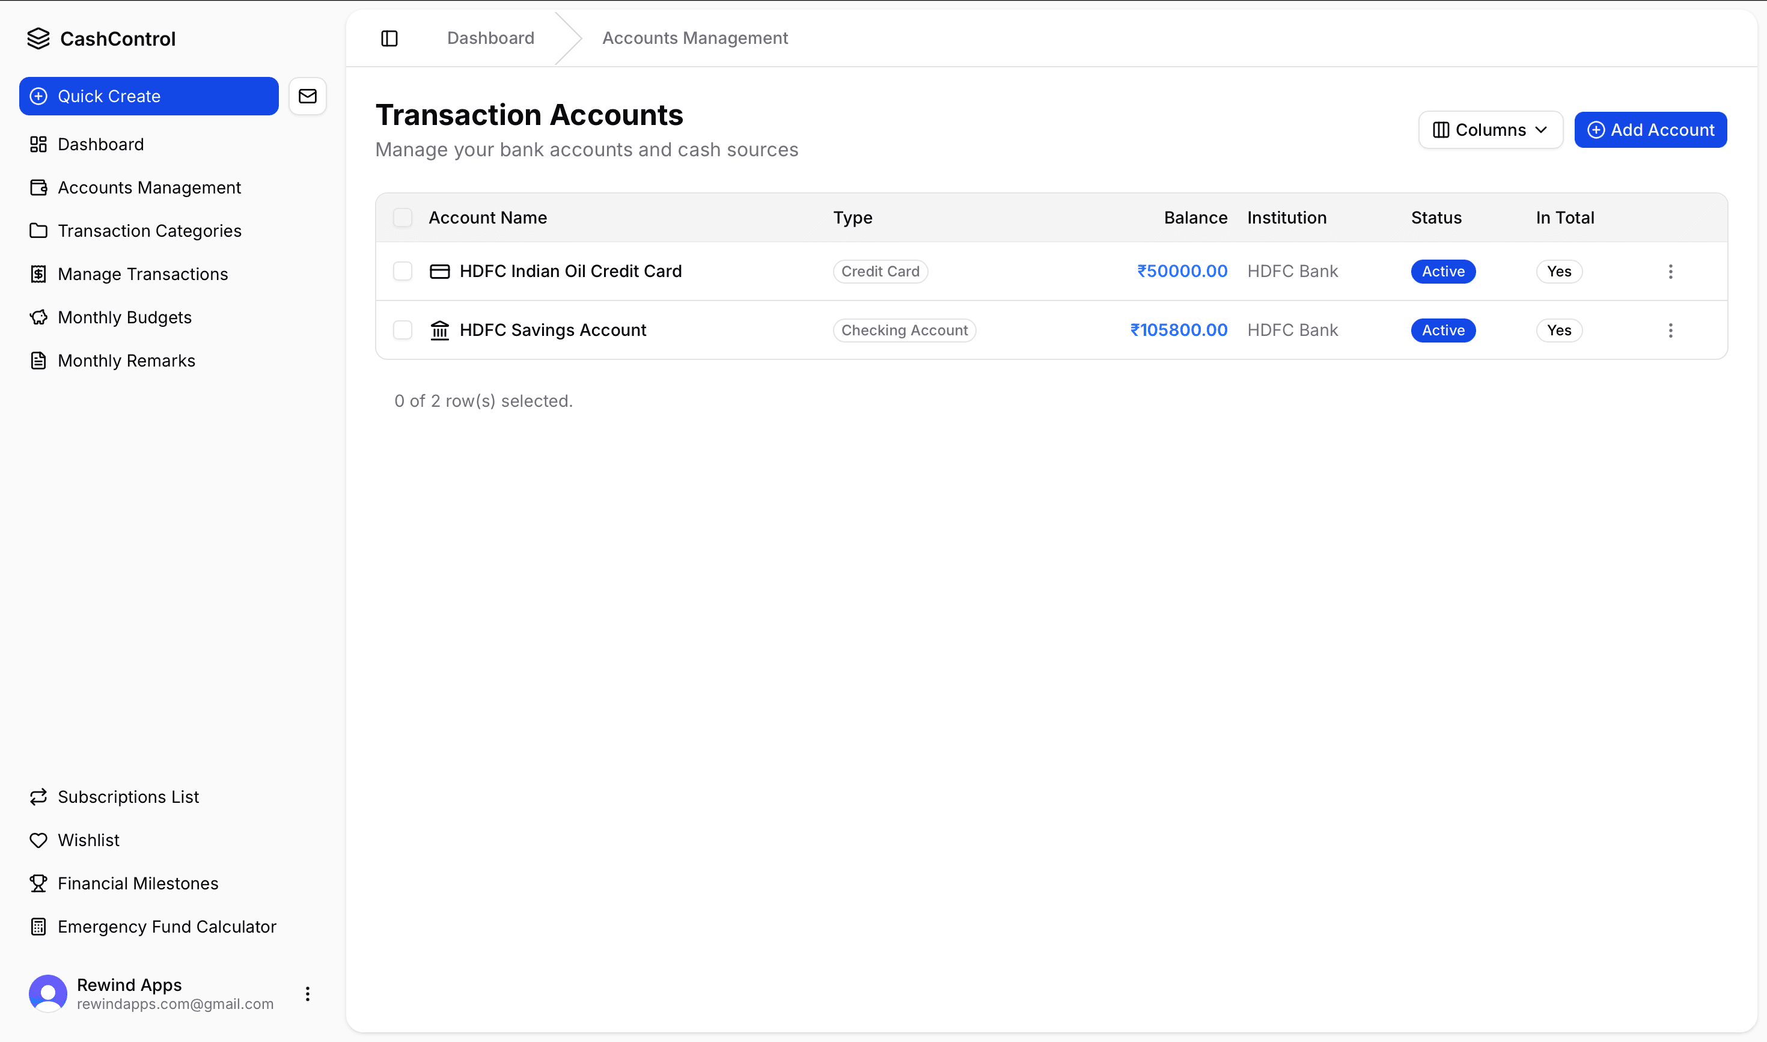The height and width of the screenshot is (1042, 1767).
Task: Click the Add Account button
Action: pyautogui.click(x=1650, y=130)
